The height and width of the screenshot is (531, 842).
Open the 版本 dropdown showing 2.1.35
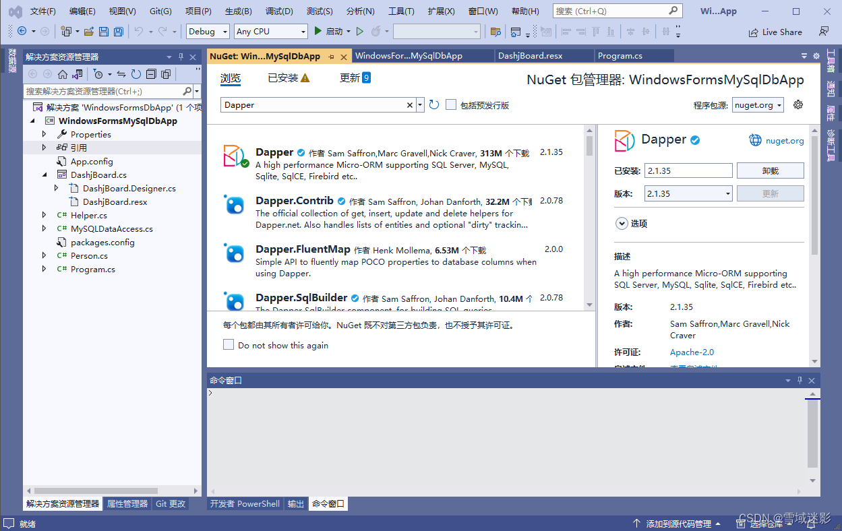click(727, 193)
